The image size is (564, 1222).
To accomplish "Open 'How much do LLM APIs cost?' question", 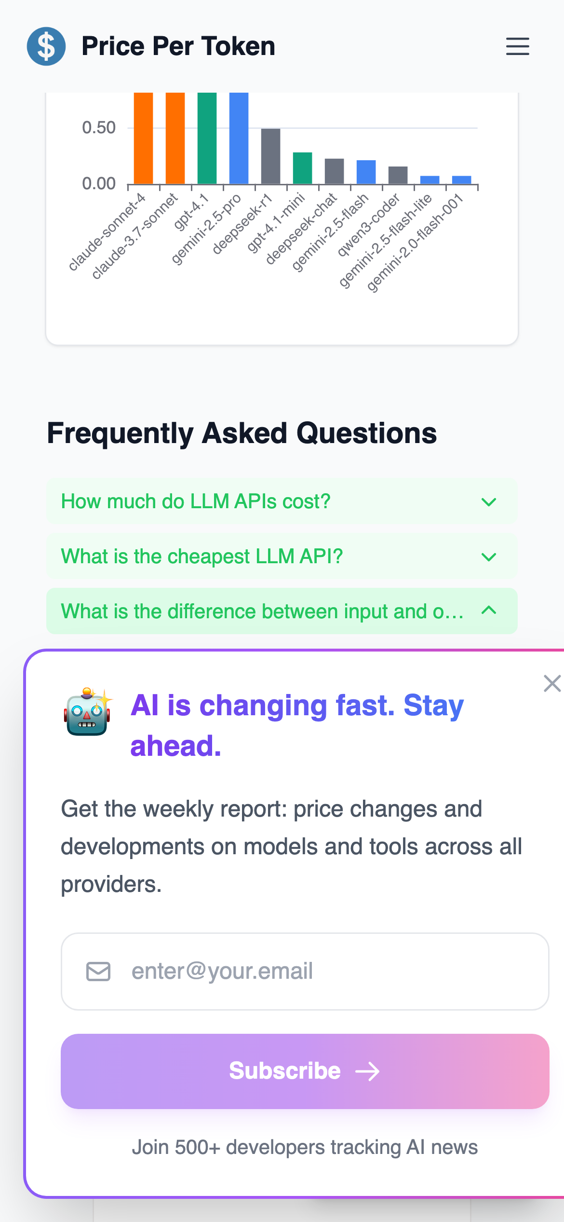I will click(x=196, y=501).
